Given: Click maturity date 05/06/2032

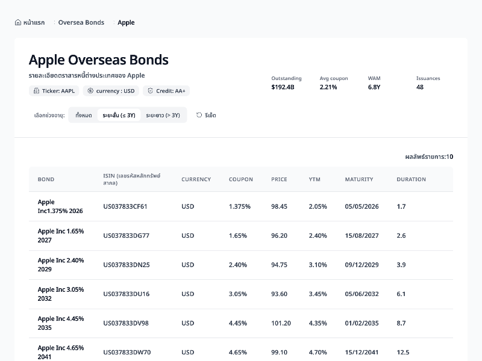Looking at the screenshot, I should [x=362, y=294].
